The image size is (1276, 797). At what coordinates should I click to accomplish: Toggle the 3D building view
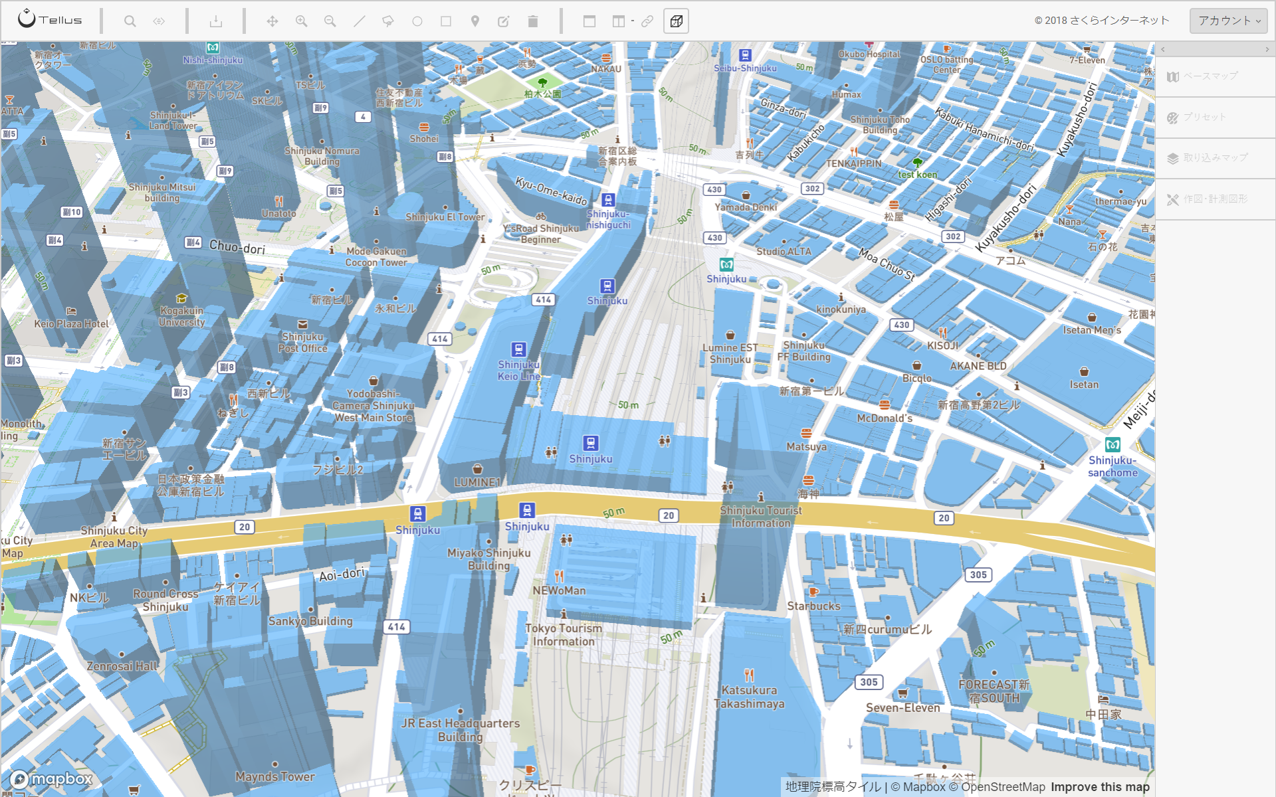click(676, 21)
